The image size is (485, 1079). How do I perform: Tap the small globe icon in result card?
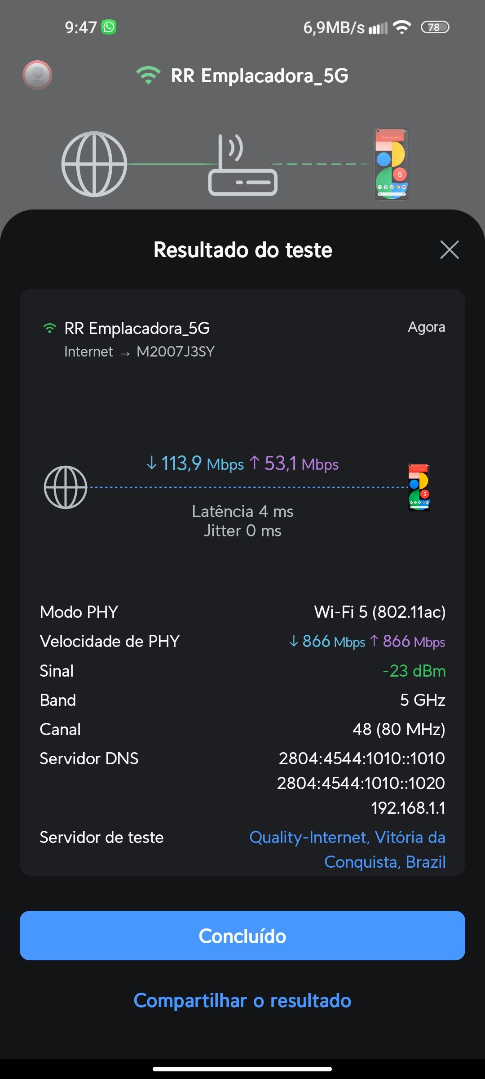tap(66, 487)
